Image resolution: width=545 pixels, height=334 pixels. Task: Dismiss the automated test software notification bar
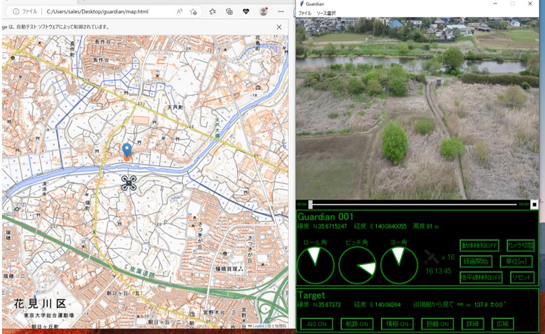pyautogui.click(x=280, y=27)
